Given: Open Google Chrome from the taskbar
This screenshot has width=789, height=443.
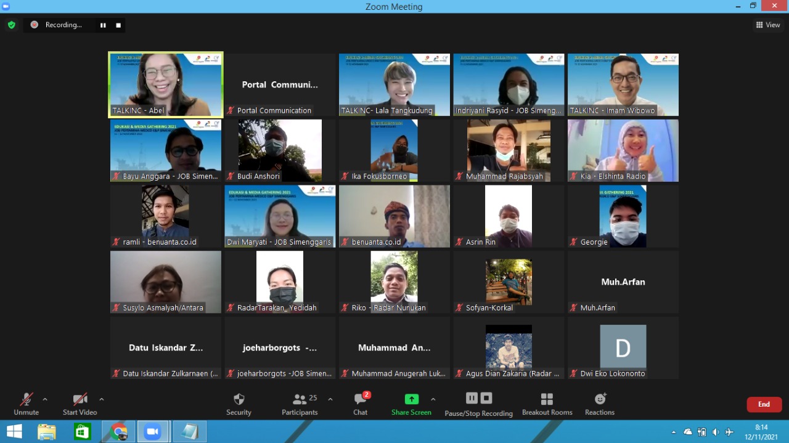Looking at the screenshot, I should coord(118,431).
